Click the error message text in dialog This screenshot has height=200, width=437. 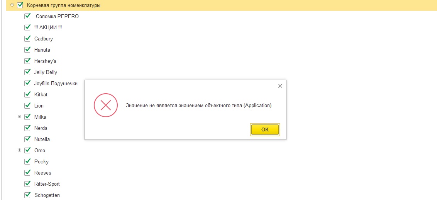pos(198,106)
